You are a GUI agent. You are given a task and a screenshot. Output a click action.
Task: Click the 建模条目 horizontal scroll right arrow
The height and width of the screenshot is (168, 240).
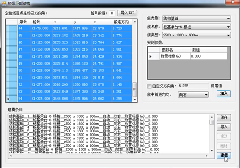click(207, 156)
